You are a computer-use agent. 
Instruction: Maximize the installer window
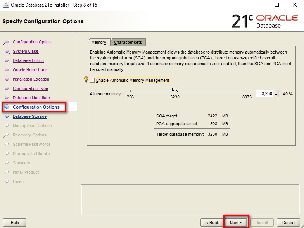pyautogui.click(x=277, y=5)
